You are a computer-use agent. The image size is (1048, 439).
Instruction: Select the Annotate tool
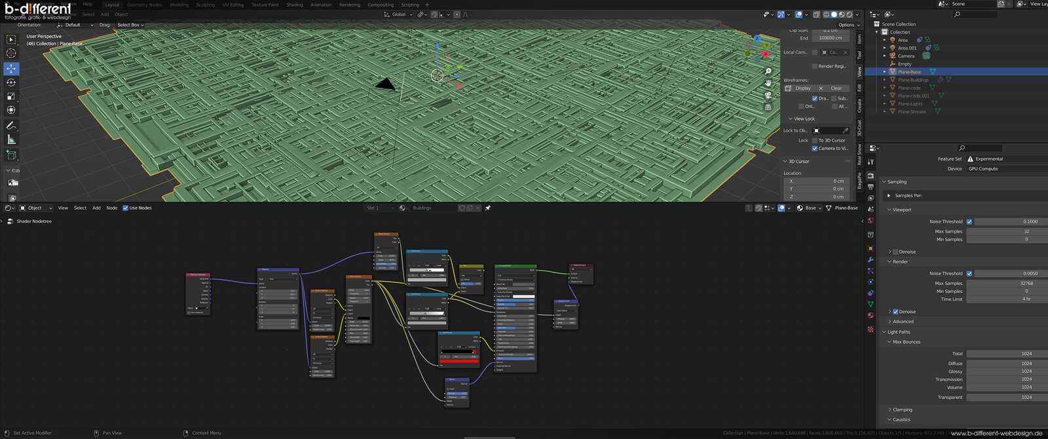(11, 125)
